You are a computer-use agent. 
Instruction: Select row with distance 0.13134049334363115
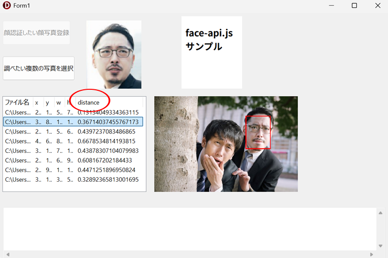(x=73, y=112)
